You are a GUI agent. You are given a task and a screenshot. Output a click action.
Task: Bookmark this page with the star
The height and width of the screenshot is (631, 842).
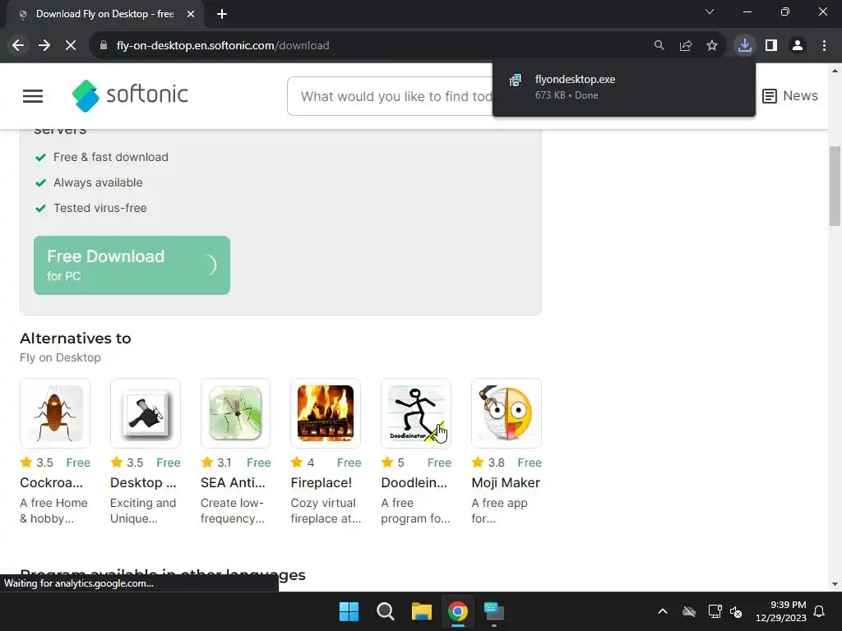click(x=712, y=46)
